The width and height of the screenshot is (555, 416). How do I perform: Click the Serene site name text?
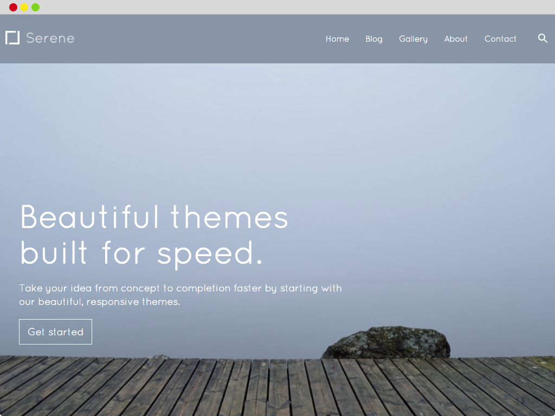coord(50,38)
